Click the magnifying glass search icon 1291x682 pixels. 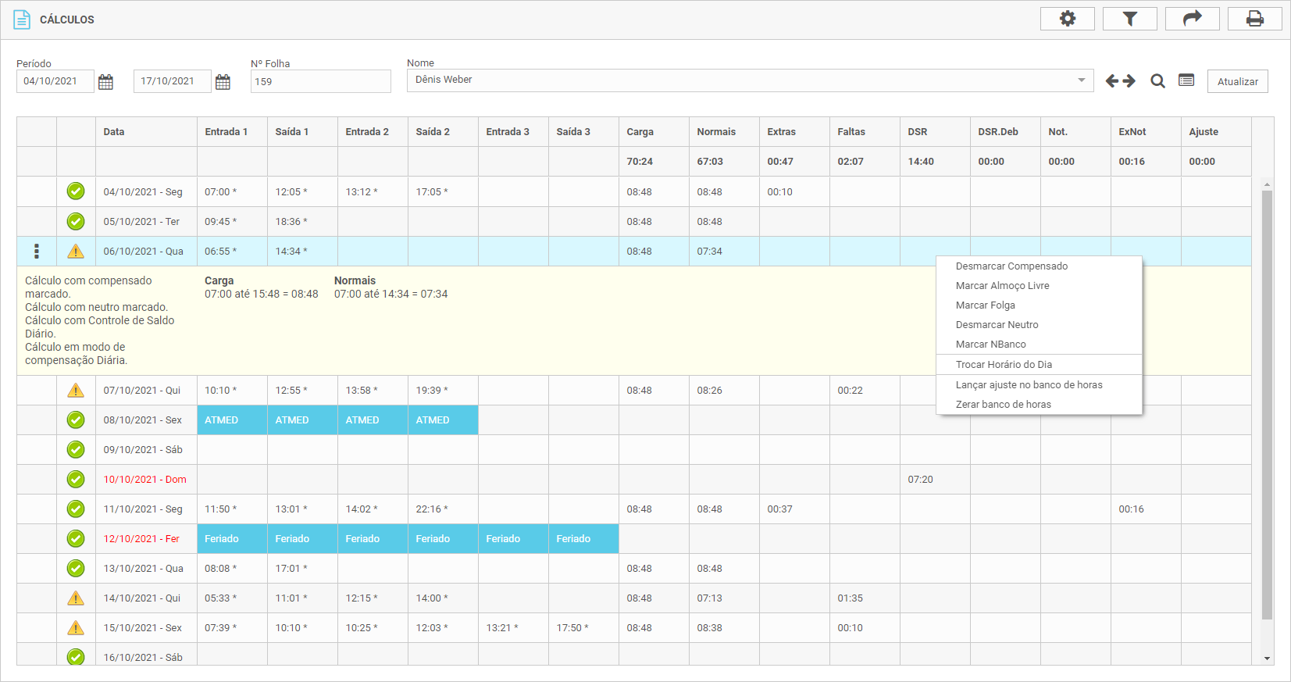[x=1157, y=81]
